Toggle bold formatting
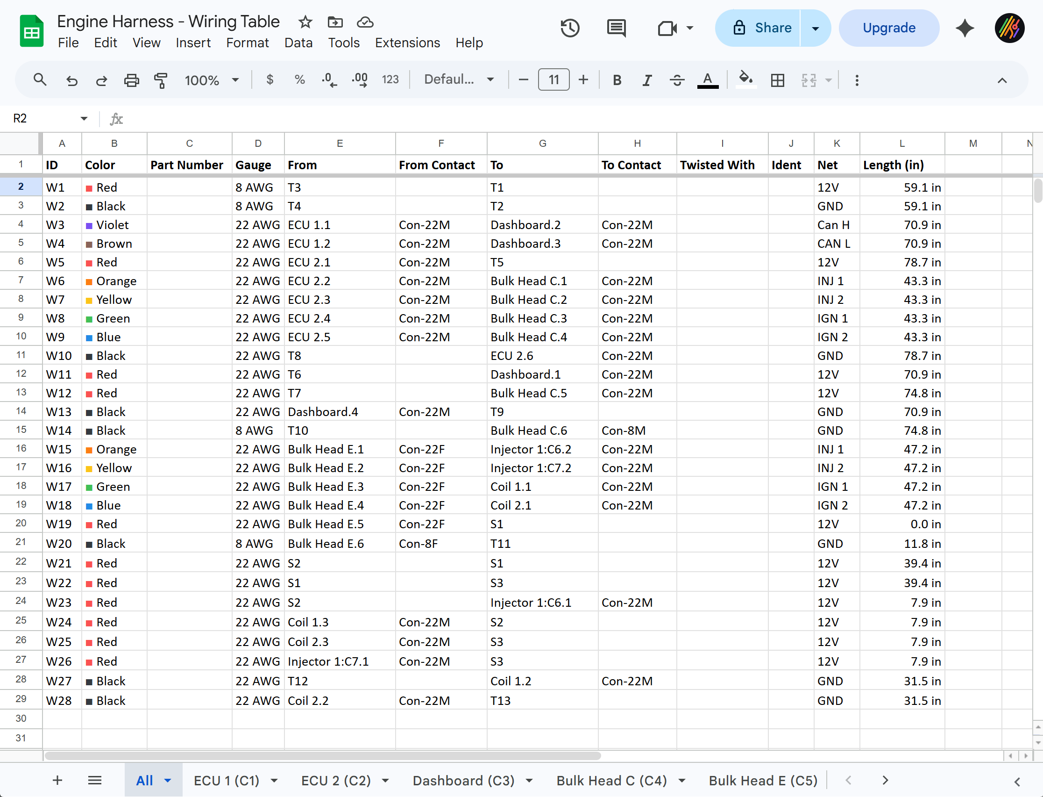The width and height of the screenshot is (1043, 797). 617,79
